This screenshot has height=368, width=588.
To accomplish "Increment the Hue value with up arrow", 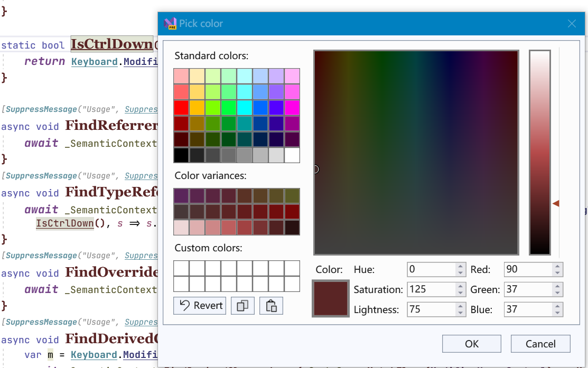I will click(460, 267).
